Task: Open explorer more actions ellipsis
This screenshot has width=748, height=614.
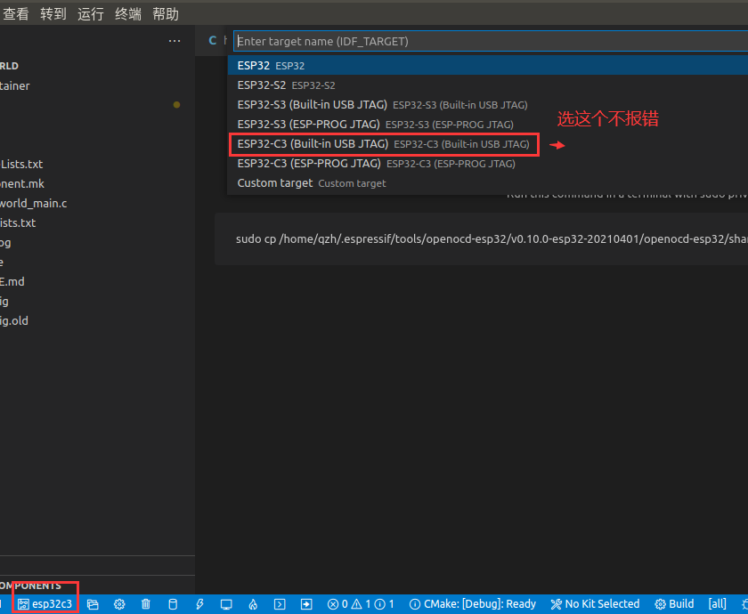Action: [x=175, y=41]
